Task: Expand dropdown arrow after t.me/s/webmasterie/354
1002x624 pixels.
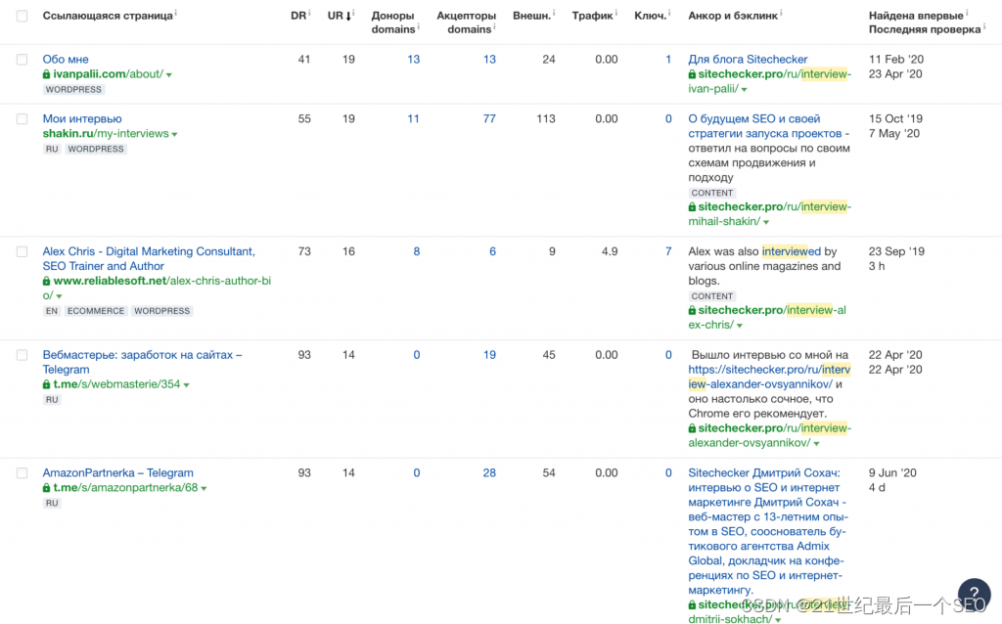Action: point(187,385)
